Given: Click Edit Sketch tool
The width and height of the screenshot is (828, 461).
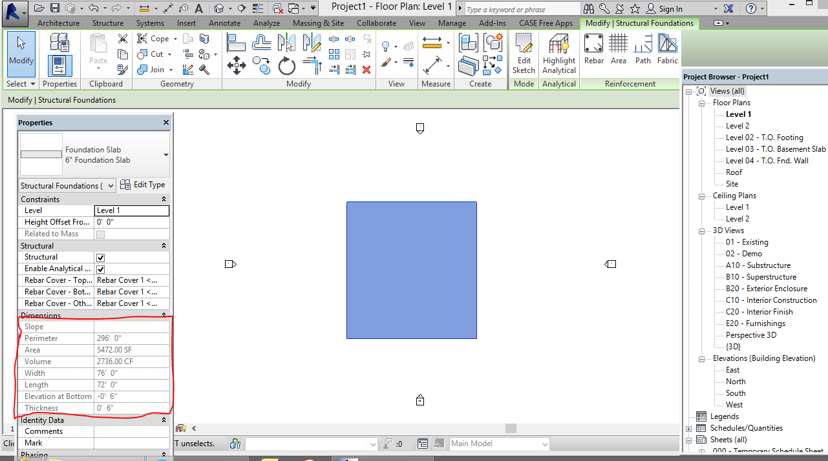Looking at the screenshot, I should coord(524,54).
